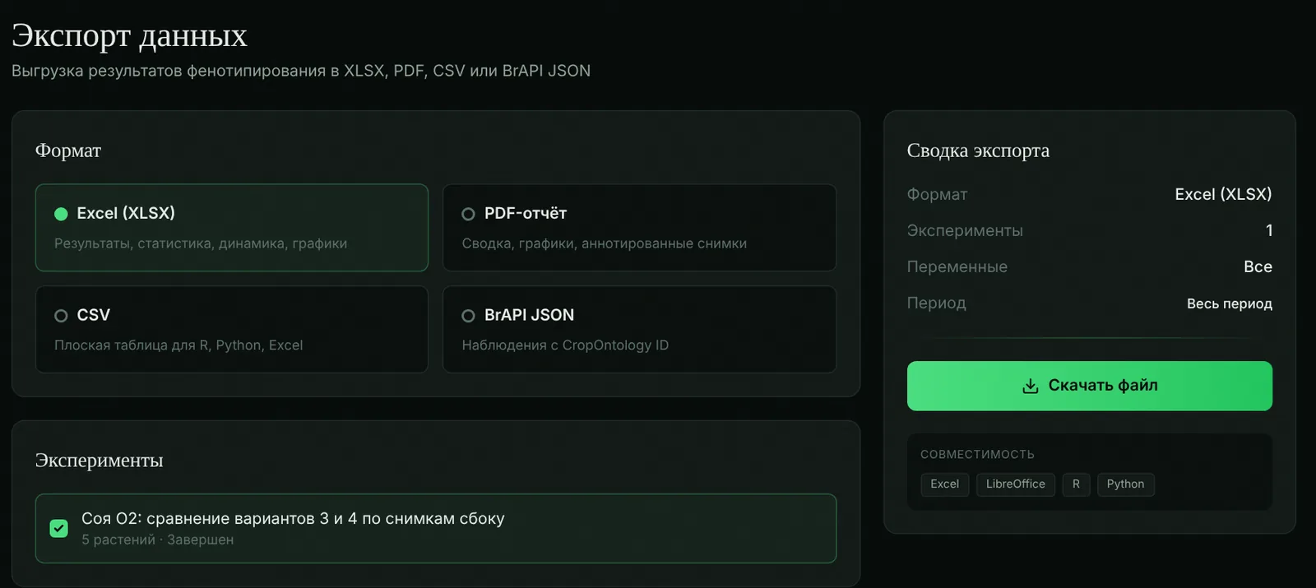Click the summary value 'Excel (XLSX)'
This screenshot has width=1316, height=588.
[1223, 194]
